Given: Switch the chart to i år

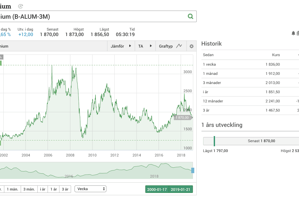Looking at the screenshot, I should (43, 189).
